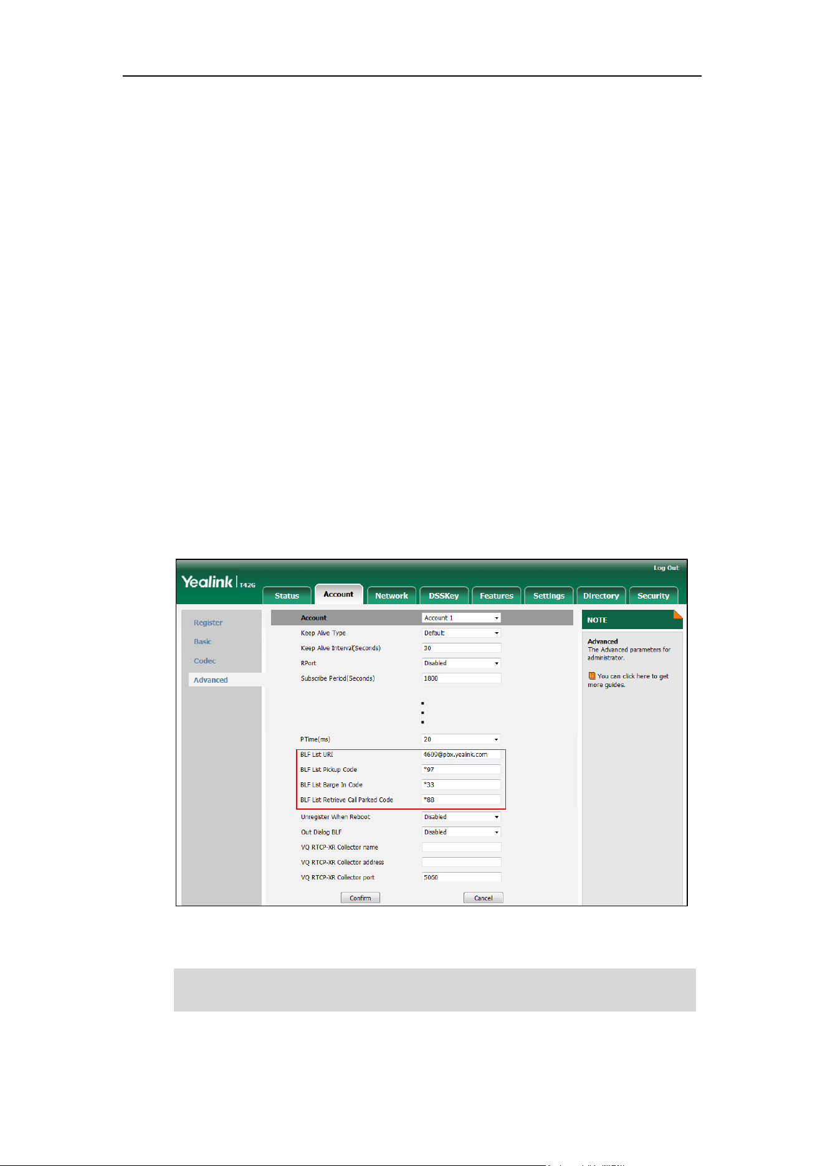Switch to the Directory tab
Screen dimensions: 825x1166
pyautogui.click(x=601, y=595)
